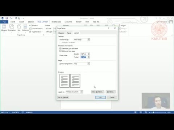Screen dimensions: 174x130
Task: Click the zoom percentage in status bar
Action: click(169, 112)
